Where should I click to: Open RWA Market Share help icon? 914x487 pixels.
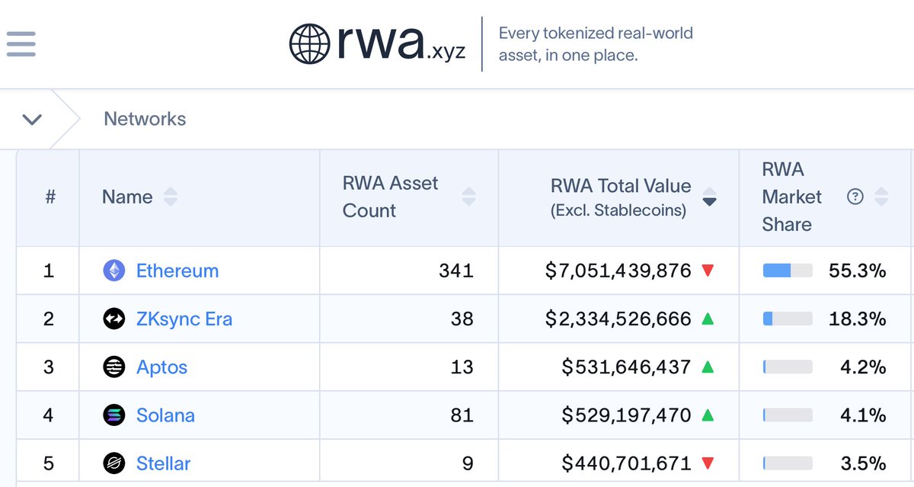coord(855,197)
